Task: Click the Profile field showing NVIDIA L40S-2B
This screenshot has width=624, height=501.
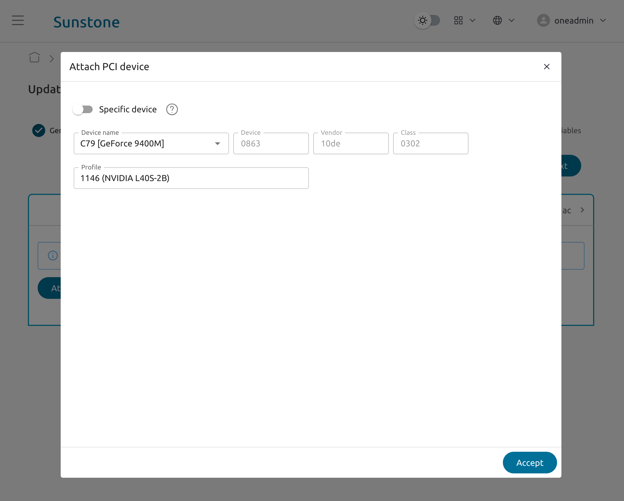Action: 191,178
